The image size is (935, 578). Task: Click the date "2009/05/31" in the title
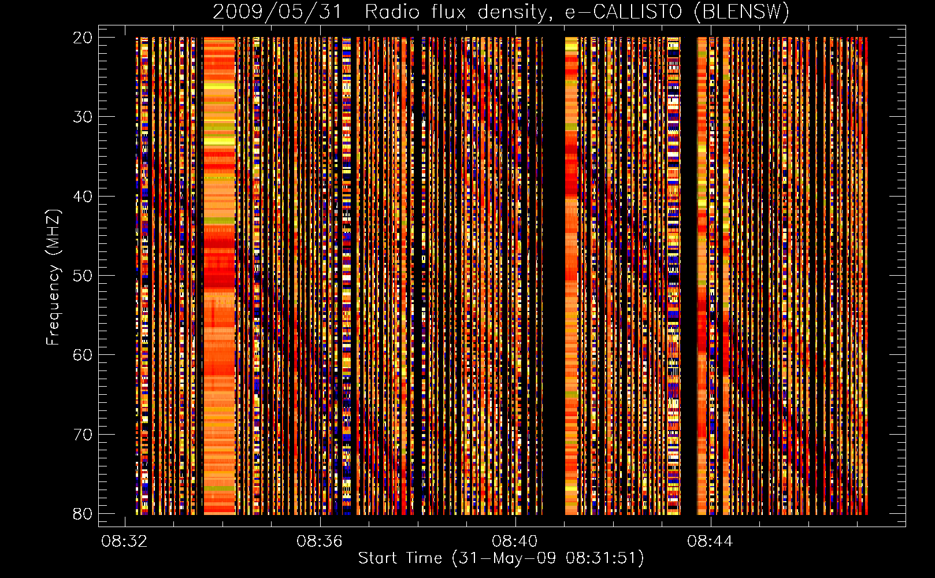277,12
